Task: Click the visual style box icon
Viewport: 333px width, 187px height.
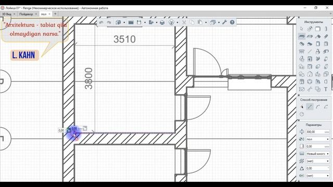Action: click(x=213, y=22)
